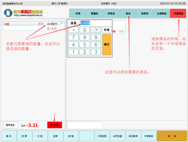Remove the 红提 item with X
The image size is (188, 142).
point(62,23)
